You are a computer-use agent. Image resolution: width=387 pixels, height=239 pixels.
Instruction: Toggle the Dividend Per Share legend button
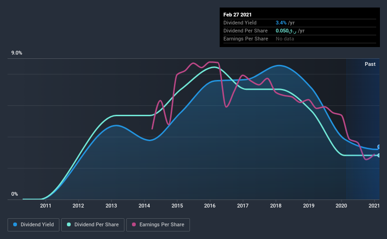93,225
